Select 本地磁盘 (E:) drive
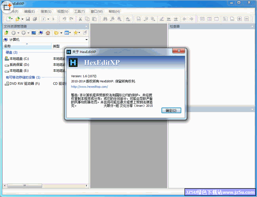This screenshot has height=197, width=257. (17, 71)
